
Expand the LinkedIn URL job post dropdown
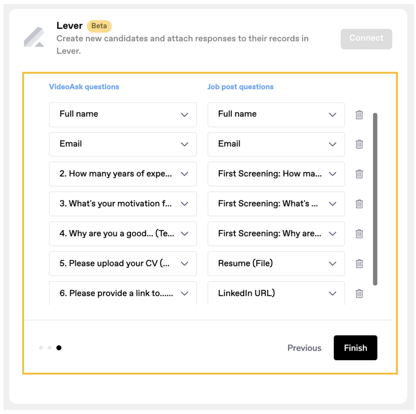[x=276, y=293]
